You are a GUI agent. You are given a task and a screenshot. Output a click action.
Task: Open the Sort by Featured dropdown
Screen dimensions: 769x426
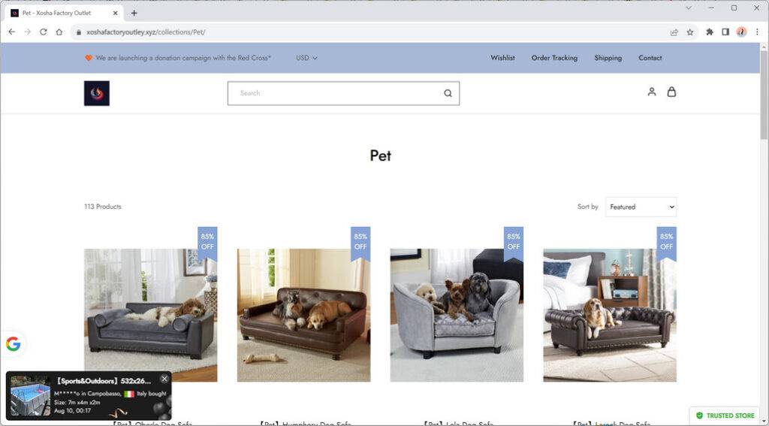click(x=641, y=207)
